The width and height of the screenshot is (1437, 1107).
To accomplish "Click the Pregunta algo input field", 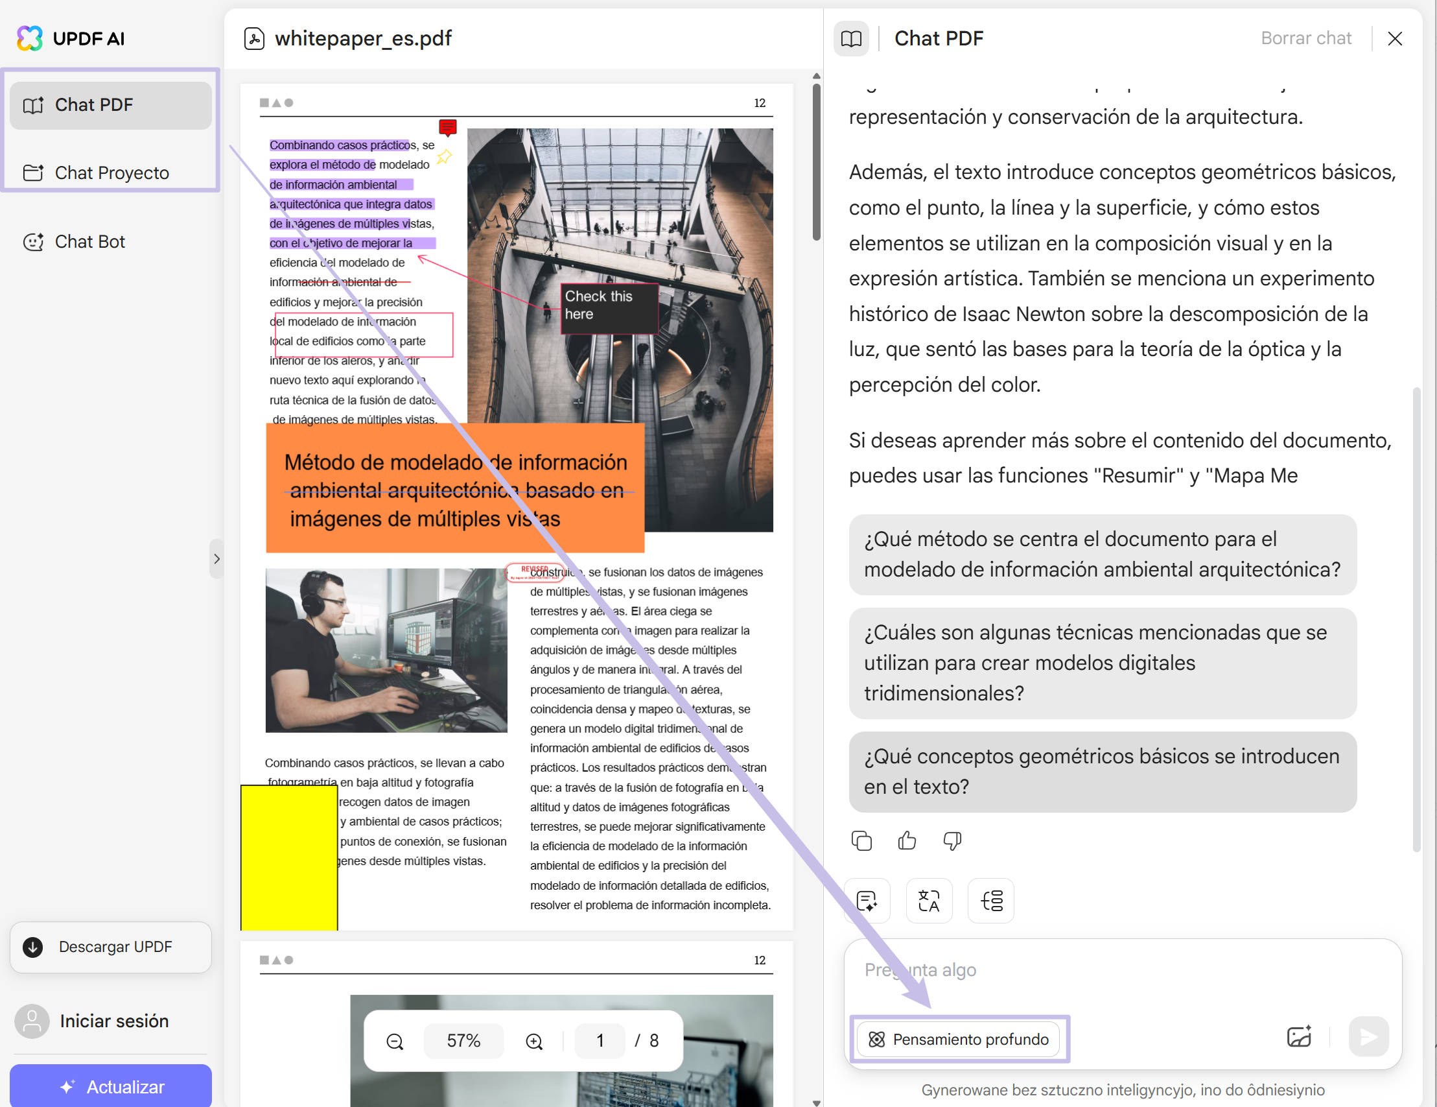I will point(1123,971).
